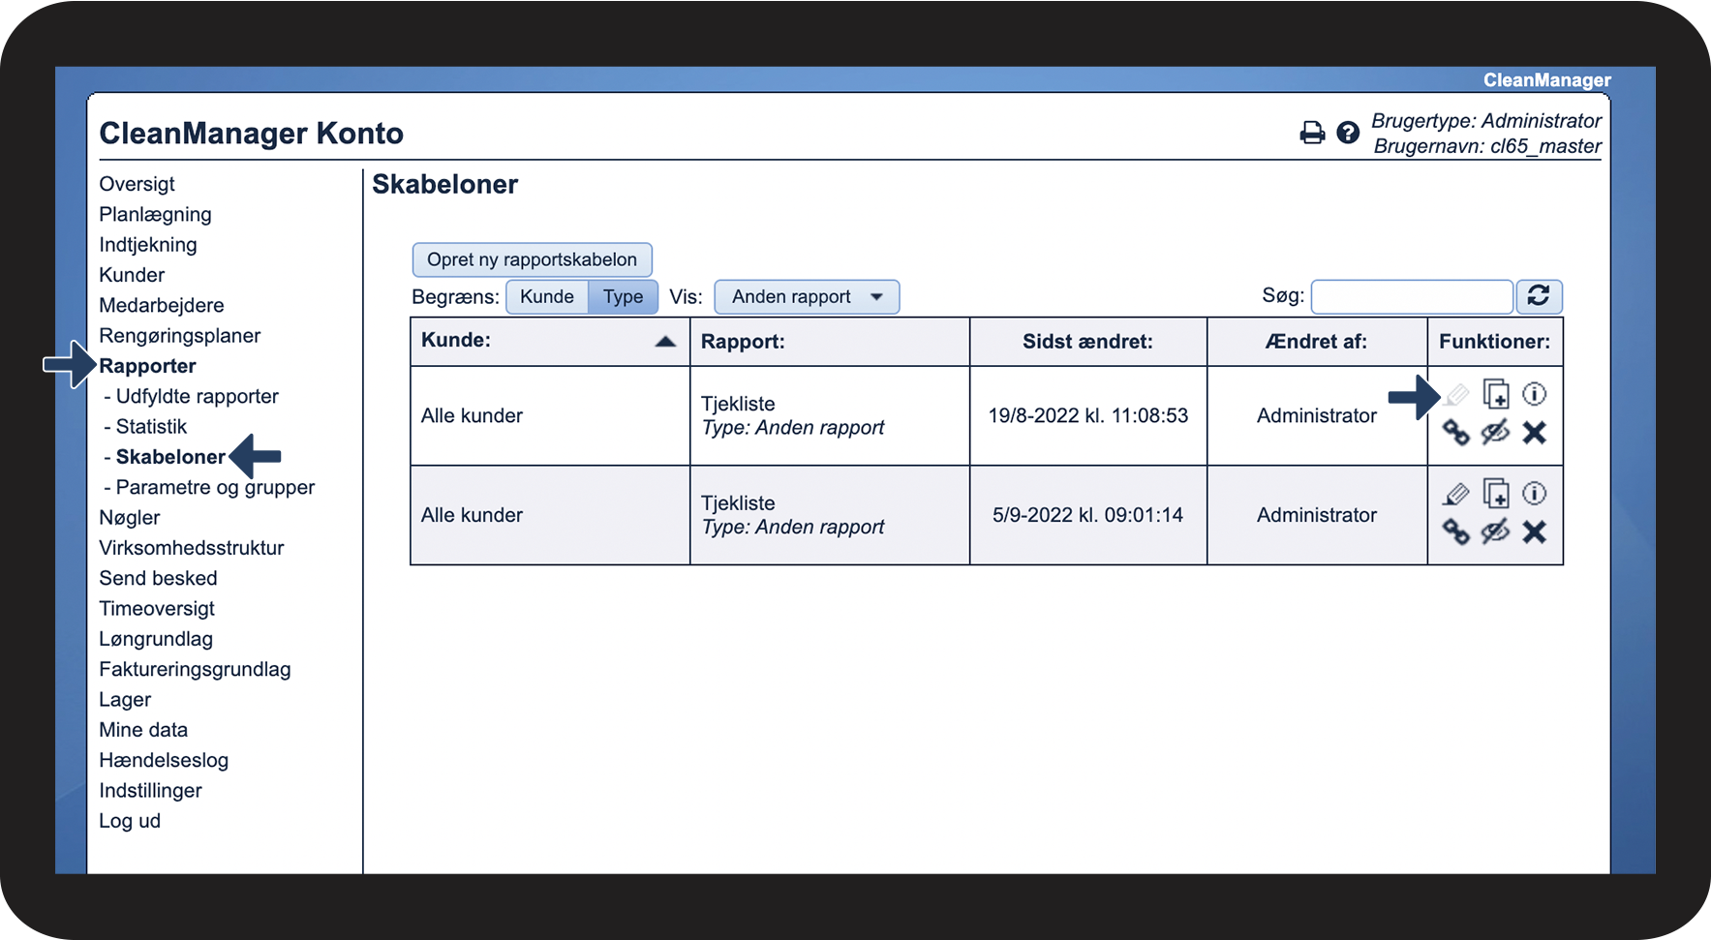Image resolution: width=1711 pixels, height=940 pixels.
Task: Go to Parametre og grupper
Action: tap(215, 487)
